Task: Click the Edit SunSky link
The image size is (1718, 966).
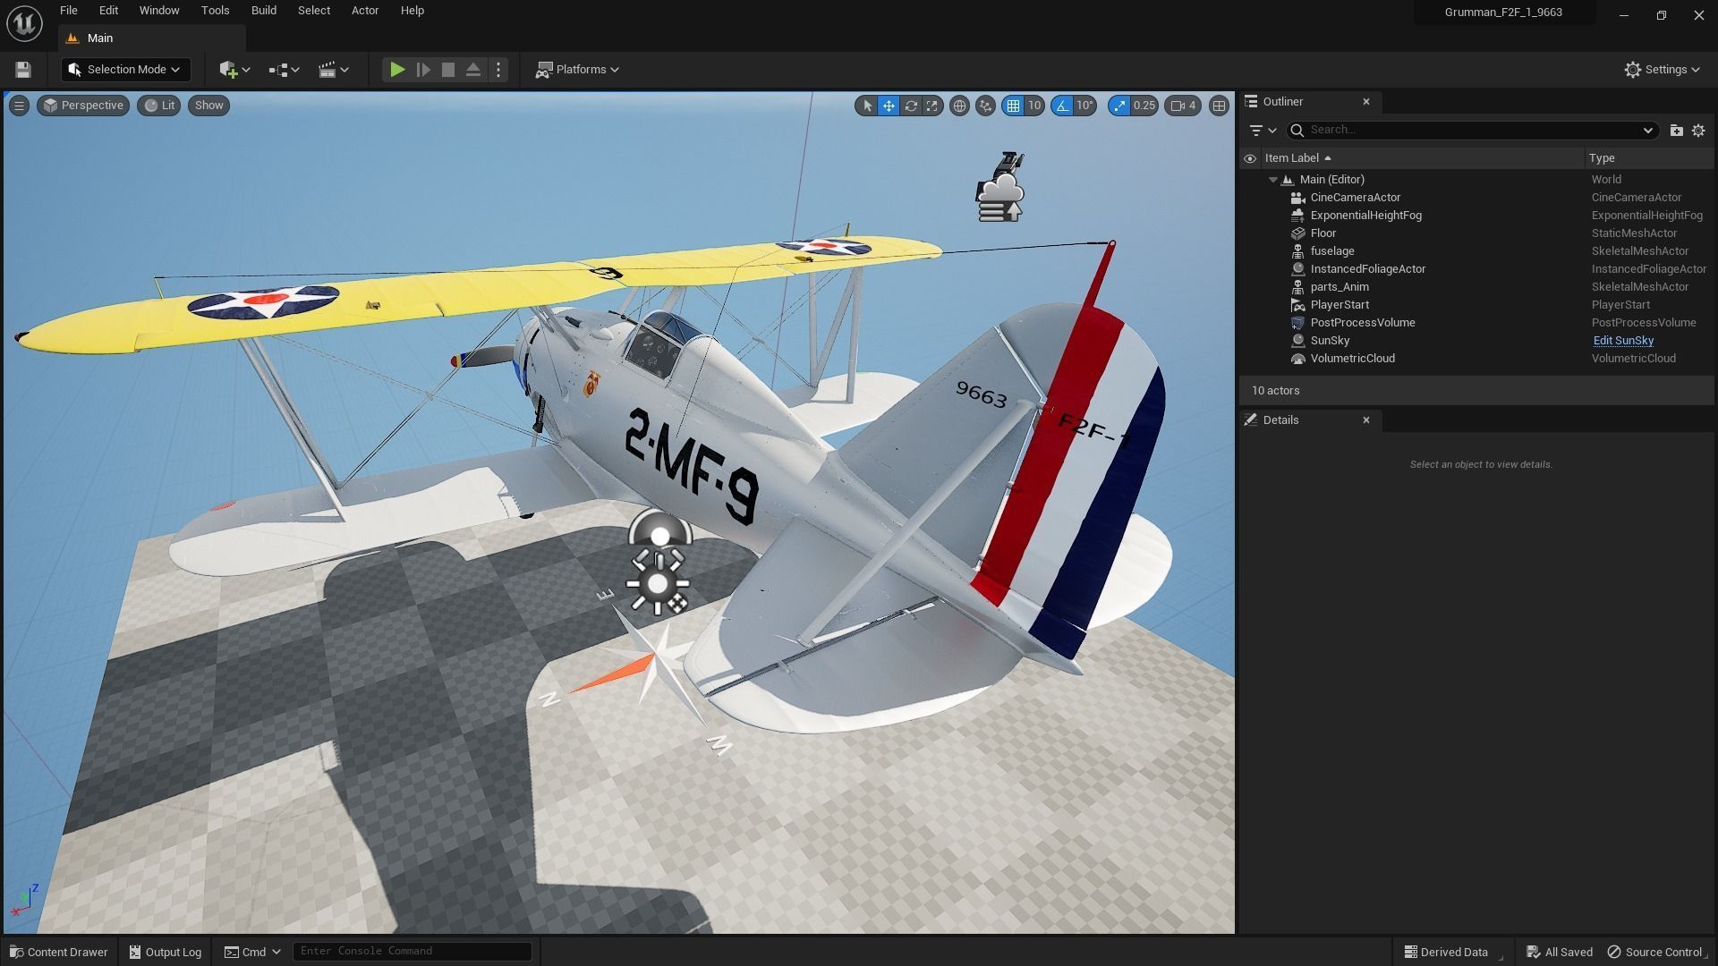Action: [1623, 341]
